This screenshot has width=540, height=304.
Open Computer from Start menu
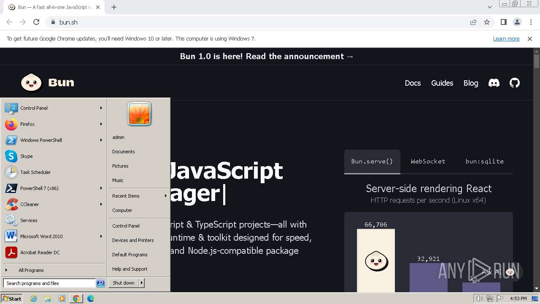coord(139,210)
